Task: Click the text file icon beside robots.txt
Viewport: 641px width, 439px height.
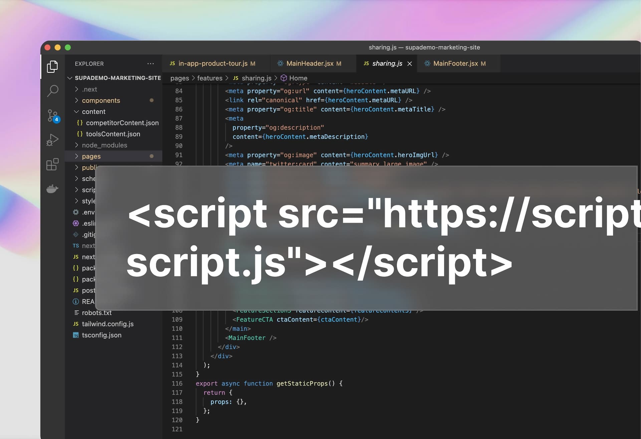Action: (76, 313)
